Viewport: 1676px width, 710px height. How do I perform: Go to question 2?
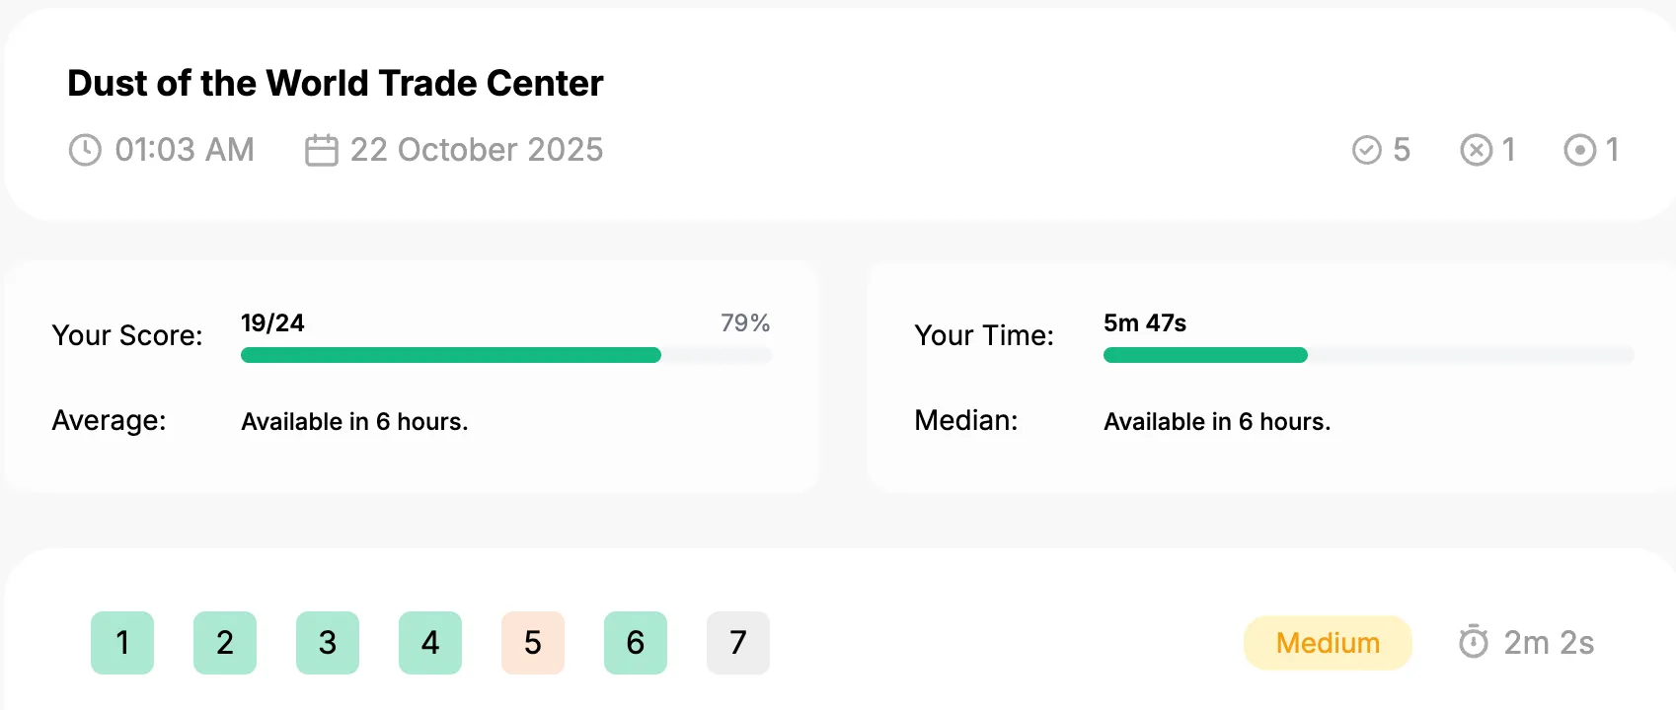(x=225, y=643)
